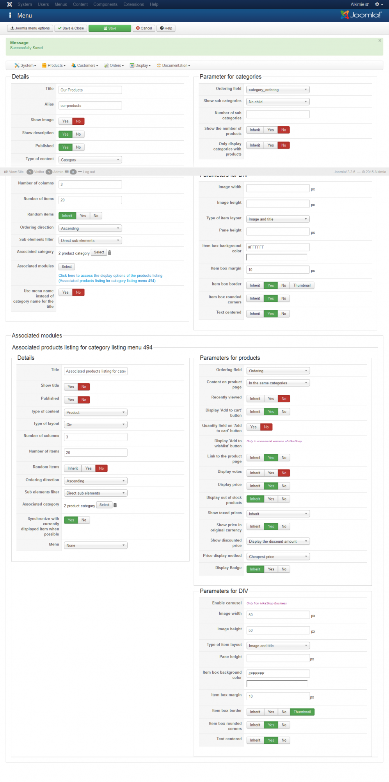Screen dimensions: 389x782
Task: Delete associated category with trash icon in top Details
Action: (x=110, y=253)
